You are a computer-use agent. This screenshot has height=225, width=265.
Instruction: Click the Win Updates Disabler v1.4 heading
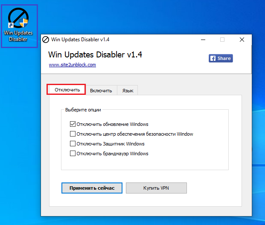[95, 54]
